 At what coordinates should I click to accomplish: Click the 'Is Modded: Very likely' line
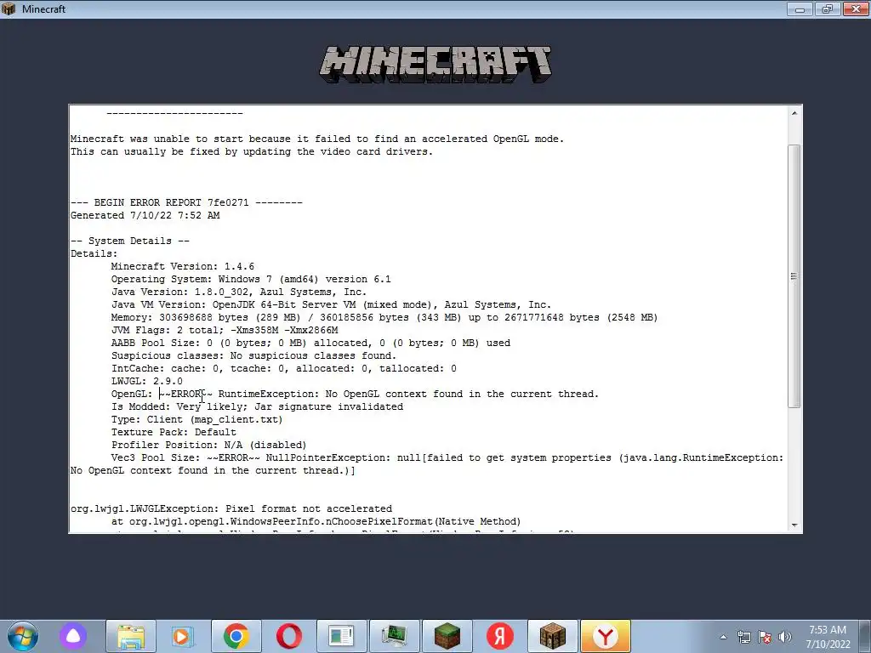pos(257,407)
